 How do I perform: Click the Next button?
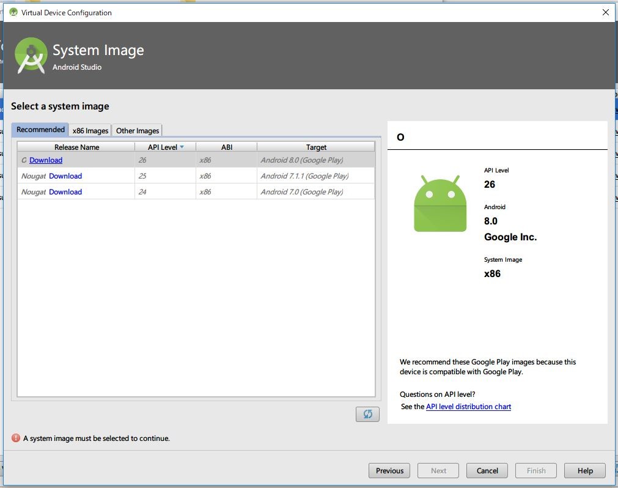point(438,471)
